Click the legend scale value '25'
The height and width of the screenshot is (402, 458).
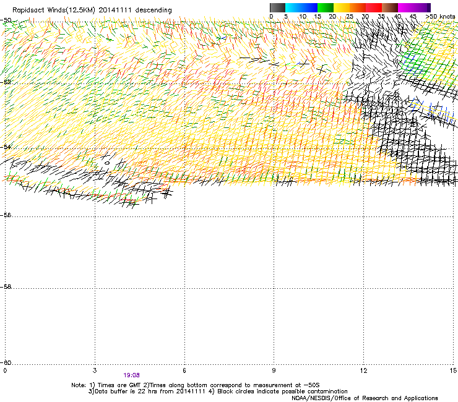tap(350, 16)
